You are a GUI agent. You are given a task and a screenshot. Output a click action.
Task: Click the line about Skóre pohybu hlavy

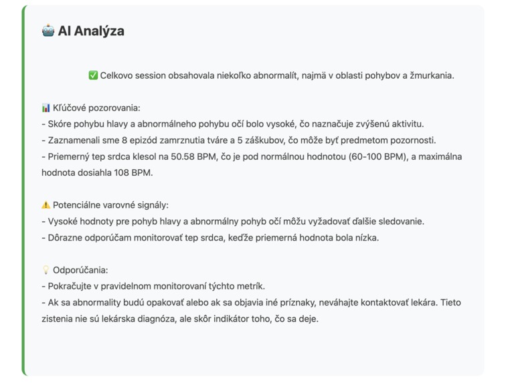coord(233,124)
